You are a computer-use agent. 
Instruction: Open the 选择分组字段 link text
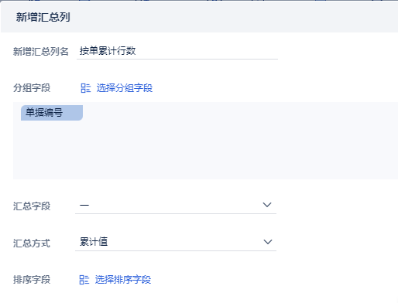125,88
